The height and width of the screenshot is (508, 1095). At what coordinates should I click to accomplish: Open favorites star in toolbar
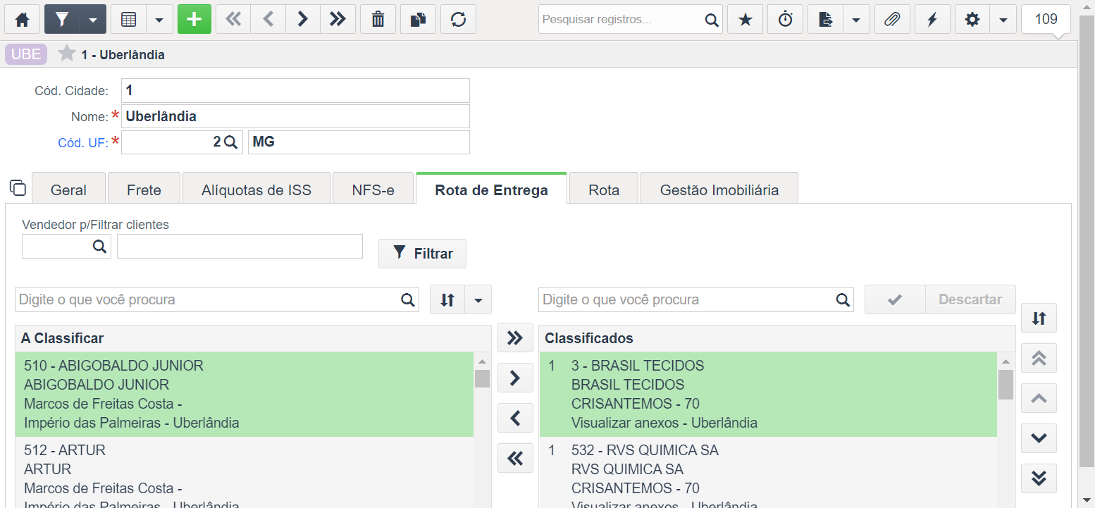[745, 20]
